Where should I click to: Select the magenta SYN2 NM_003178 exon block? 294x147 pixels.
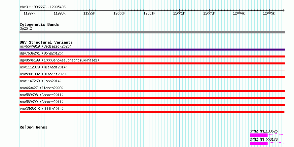click(259, 143)
